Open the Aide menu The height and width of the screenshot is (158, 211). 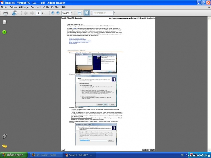64,7
